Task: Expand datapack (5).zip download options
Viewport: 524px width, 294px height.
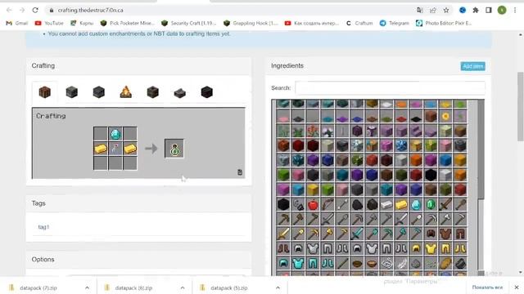Action: pyautogui.click(x=278, y=287)
